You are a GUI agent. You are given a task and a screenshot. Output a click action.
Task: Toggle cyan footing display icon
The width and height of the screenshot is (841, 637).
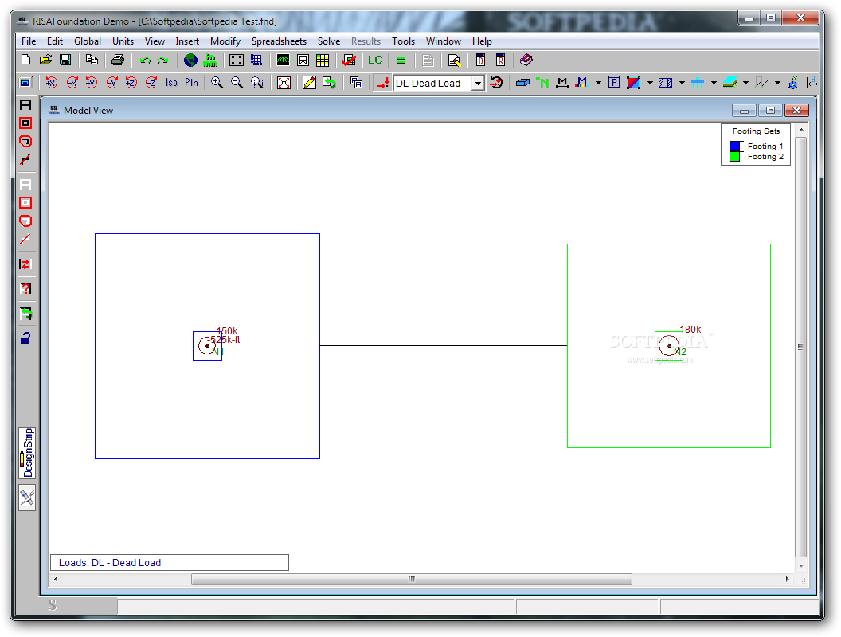(x=698, y=83)
